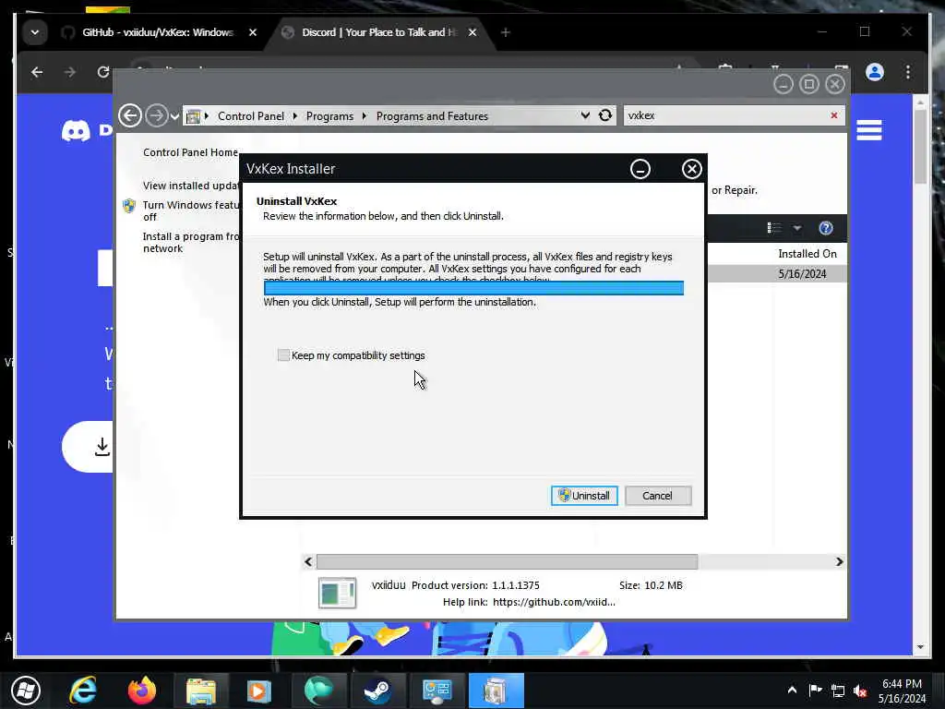
Task: Change view layout icon in Programs list
Action: coord(774,228)
